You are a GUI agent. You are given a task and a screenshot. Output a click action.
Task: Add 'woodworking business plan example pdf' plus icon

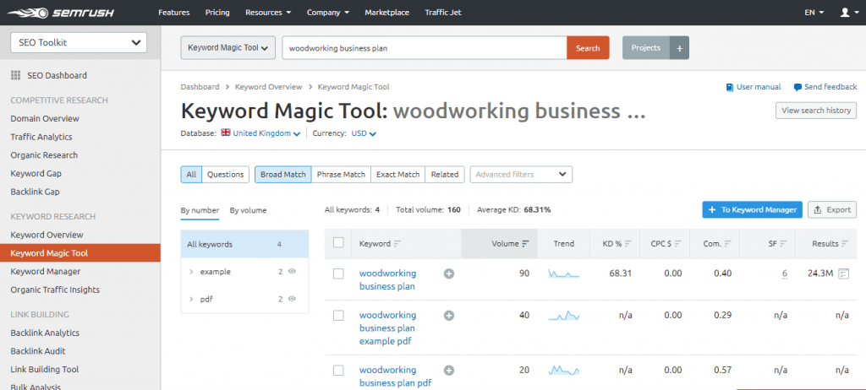tap(449, 316)
